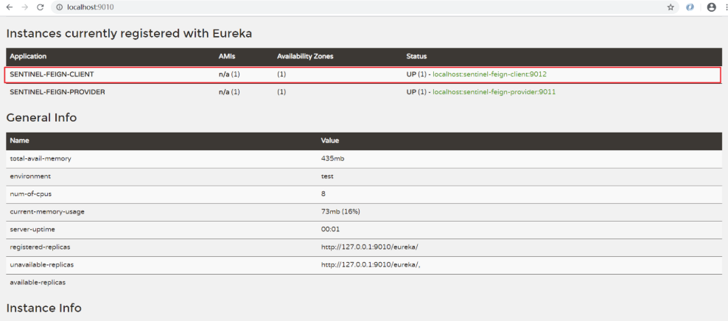Open the browser profile avatar

(x=711, y=7)
